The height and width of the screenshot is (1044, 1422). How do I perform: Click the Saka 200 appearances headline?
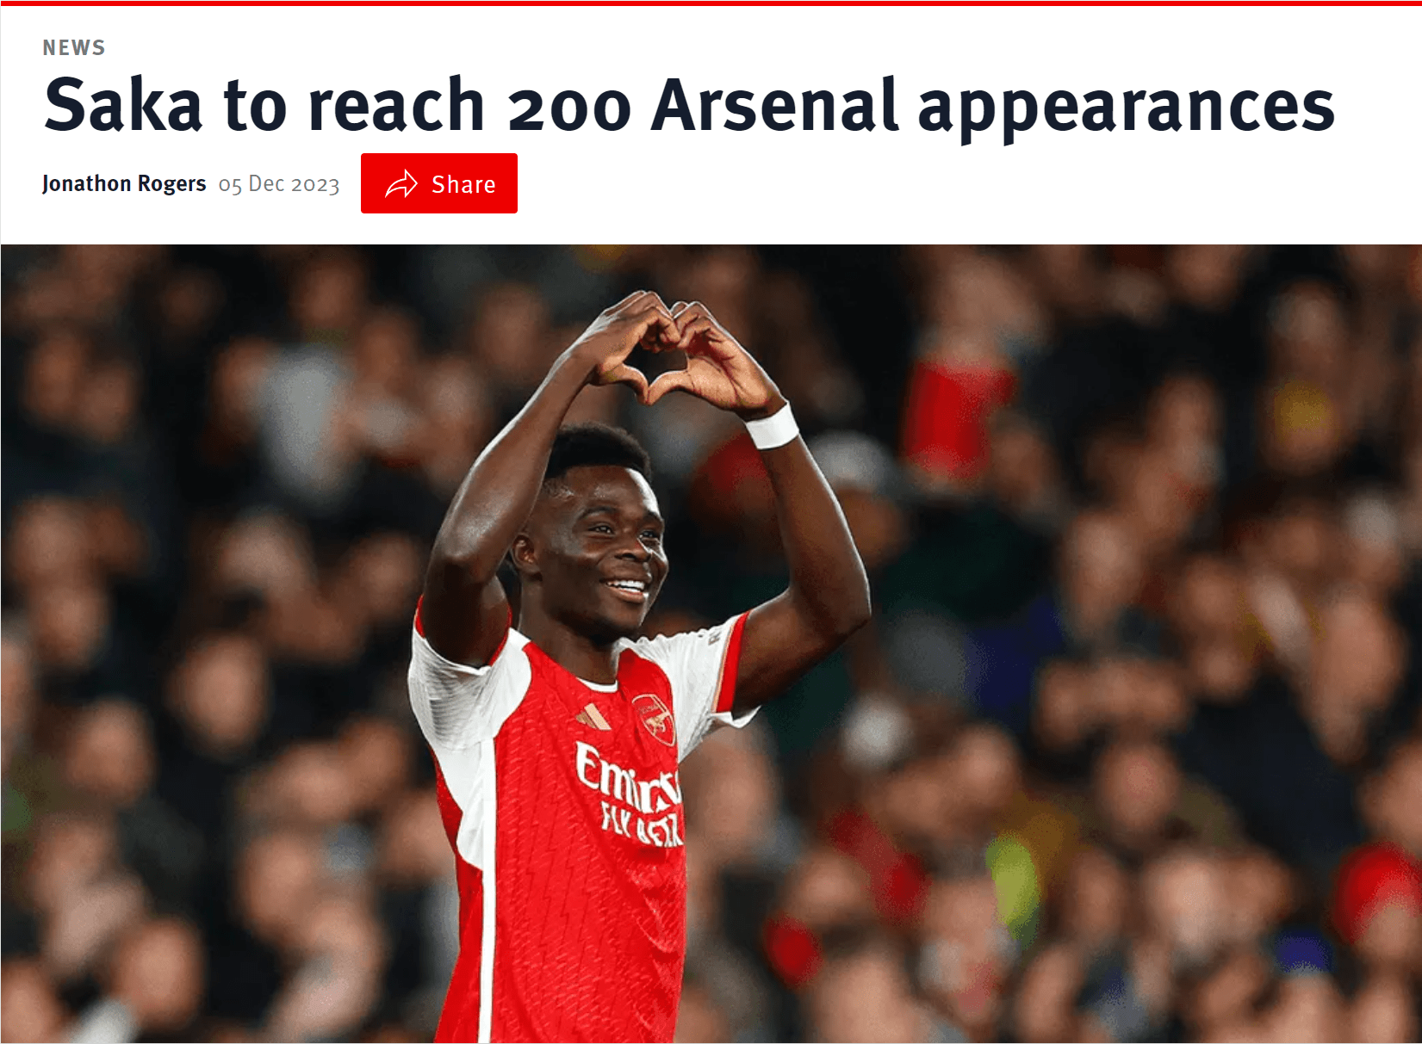pos(689,105)
